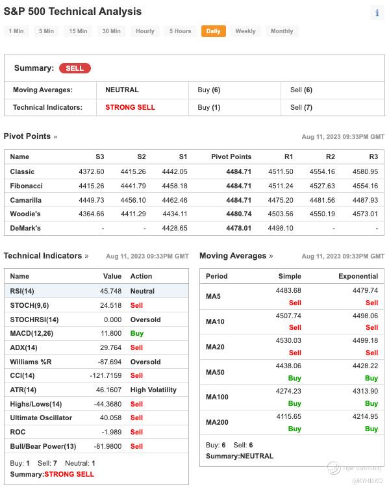Select the 1 Min timeframe tab

[x=16, y=31]
